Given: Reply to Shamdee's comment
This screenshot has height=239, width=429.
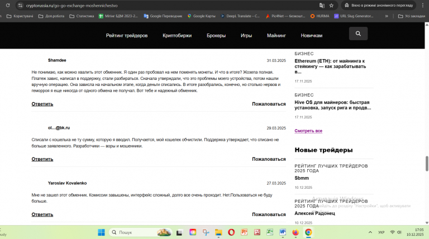Looking at the screenshot, I should (x=42, y=104).
